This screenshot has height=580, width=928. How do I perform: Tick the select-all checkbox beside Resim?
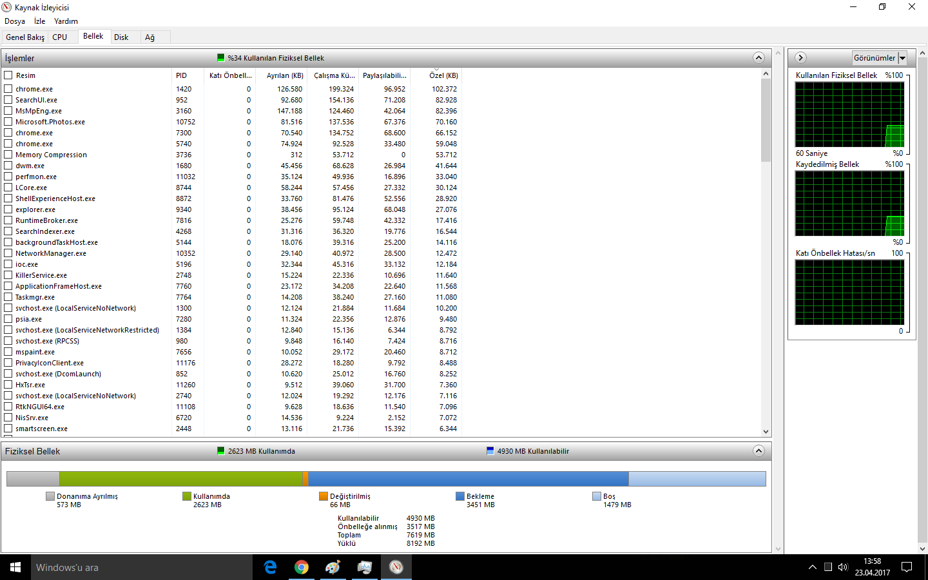[8, 75]
